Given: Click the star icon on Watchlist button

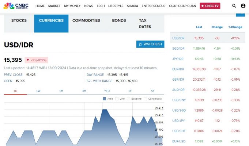Looking at the screenshot, I should click(x=140, y=44).
